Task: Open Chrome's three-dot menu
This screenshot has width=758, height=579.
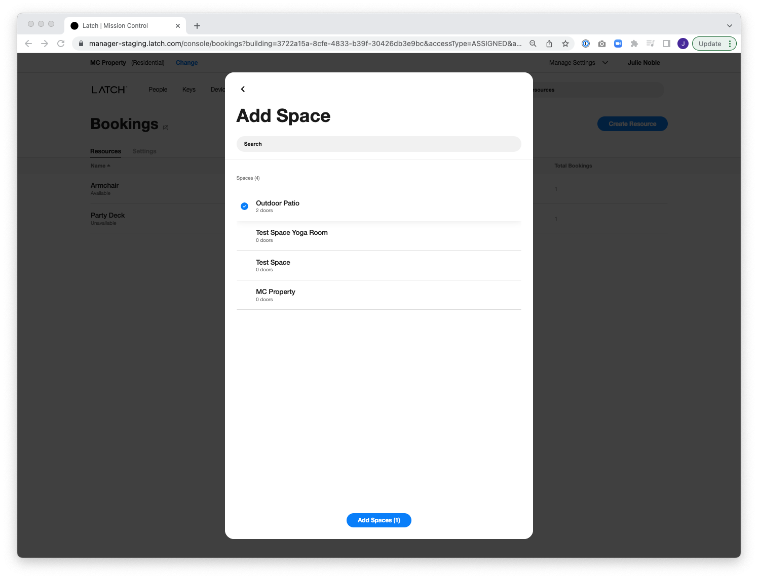Action: pos(730,44)
